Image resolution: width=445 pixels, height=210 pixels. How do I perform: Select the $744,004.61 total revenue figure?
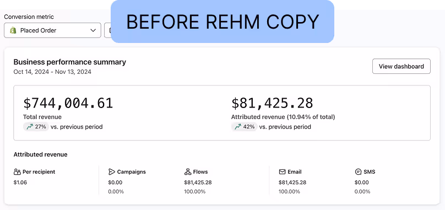click(68, 103)
